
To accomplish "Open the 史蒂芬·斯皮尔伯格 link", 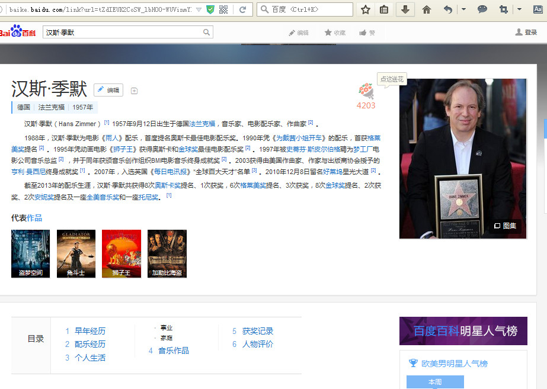I will pyautogui.click(x=314, y=149).
